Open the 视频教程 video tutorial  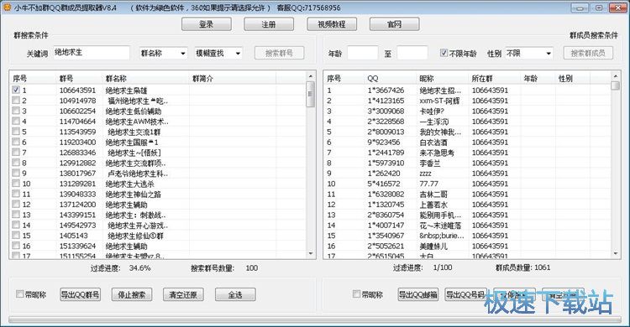[332, 24]
